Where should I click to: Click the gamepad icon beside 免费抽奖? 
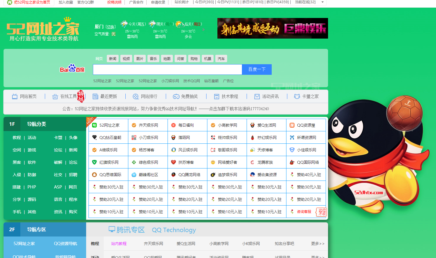pos(176,96)
